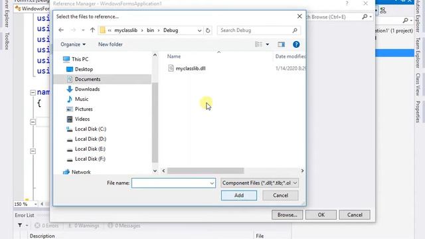425x239 pixels.
Task: Sort files by Date modified column
Action: (290, 56)
